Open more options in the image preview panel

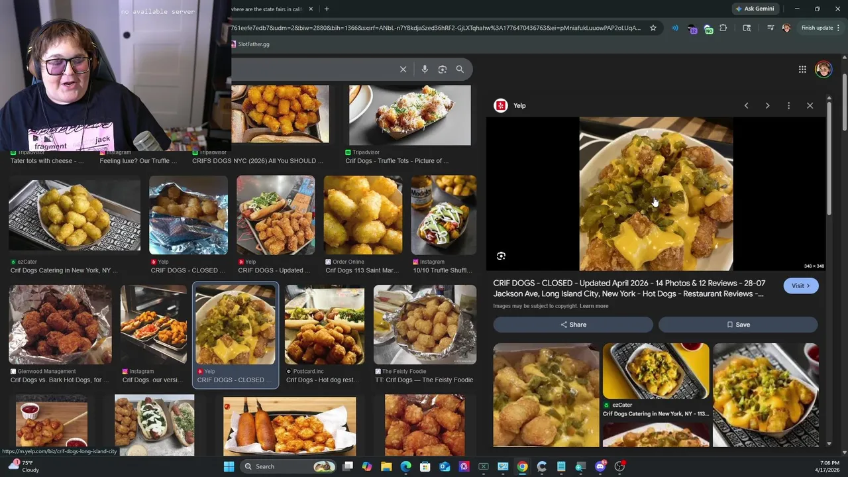click(788, 105)
